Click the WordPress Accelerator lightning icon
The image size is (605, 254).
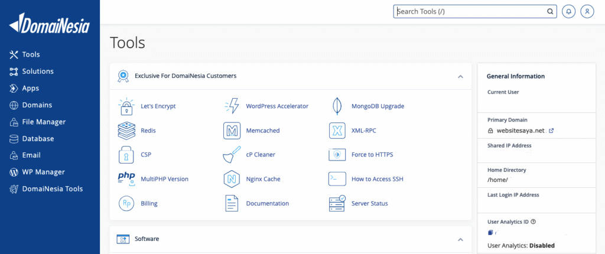tap(232, 106)
